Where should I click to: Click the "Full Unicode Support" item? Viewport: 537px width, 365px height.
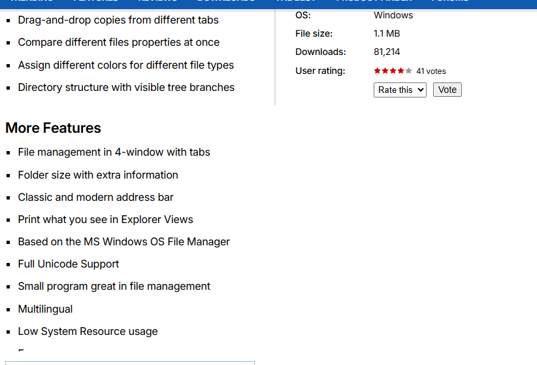pos(69,264)
